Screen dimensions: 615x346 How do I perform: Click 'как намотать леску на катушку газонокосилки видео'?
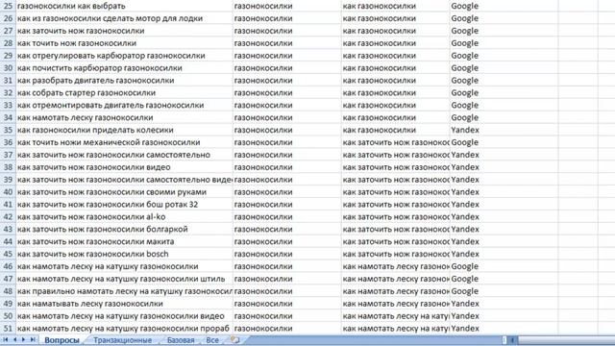point(124,316)
